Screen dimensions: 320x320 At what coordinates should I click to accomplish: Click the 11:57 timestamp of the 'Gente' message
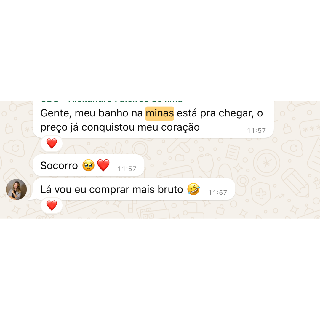click(256, 131)
